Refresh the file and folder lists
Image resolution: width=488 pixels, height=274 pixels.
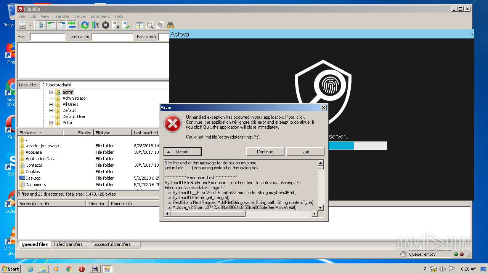(x=85, y=25)
